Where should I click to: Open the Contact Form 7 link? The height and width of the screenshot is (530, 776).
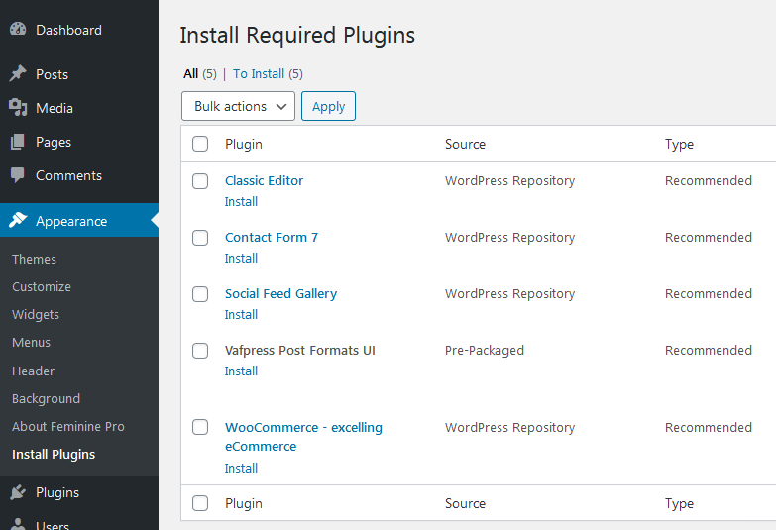(x=272, y=237)
